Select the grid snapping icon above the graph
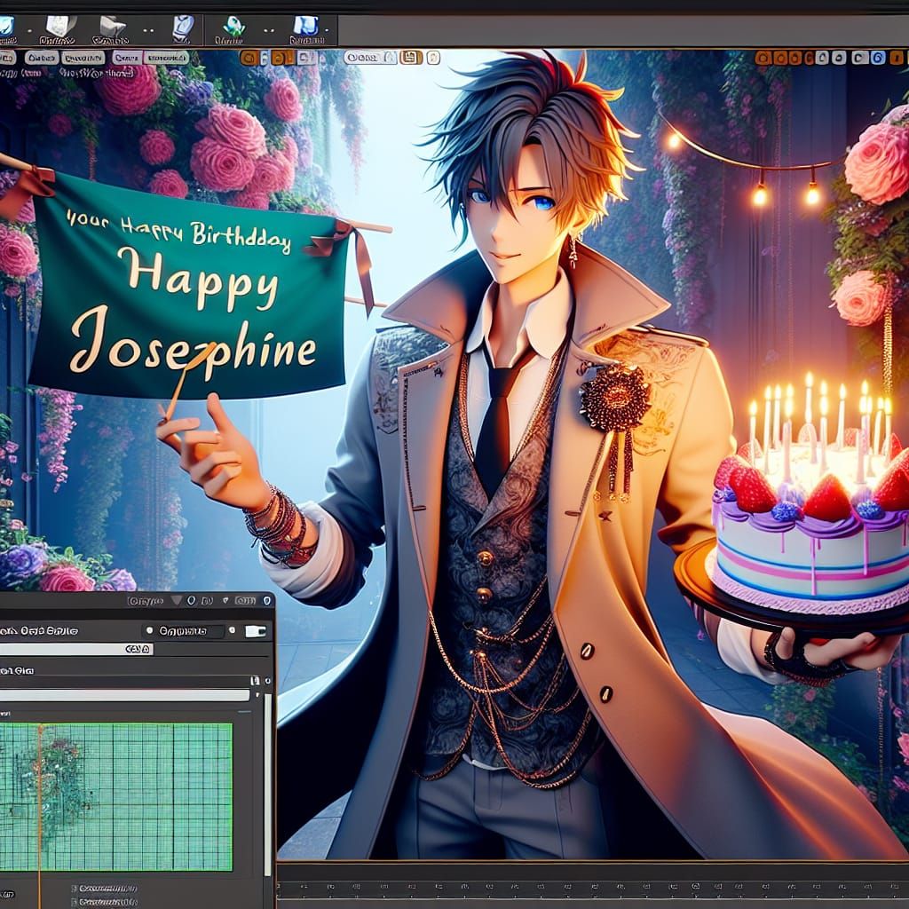The height and width of the screenshot is (909, 909). [255, 680]
